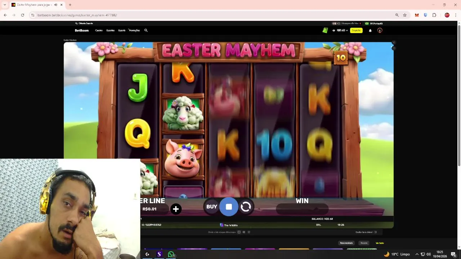Click The Wildfire provider label

pyautogui.click(x=229, y=225)
